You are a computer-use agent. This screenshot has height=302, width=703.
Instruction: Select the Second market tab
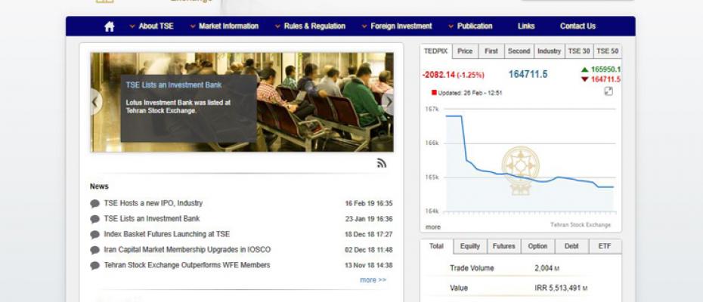coord(519,51)
